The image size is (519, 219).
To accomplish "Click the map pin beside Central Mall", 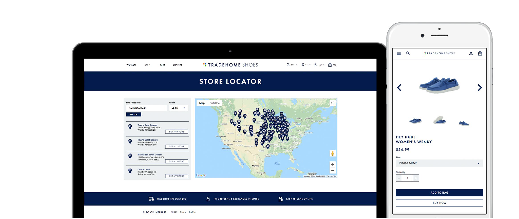I will tap(130, 171).
